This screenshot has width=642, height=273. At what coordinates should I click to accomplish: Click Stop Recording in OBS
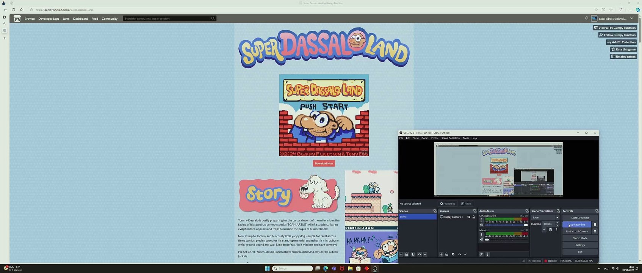pos(576,224)
